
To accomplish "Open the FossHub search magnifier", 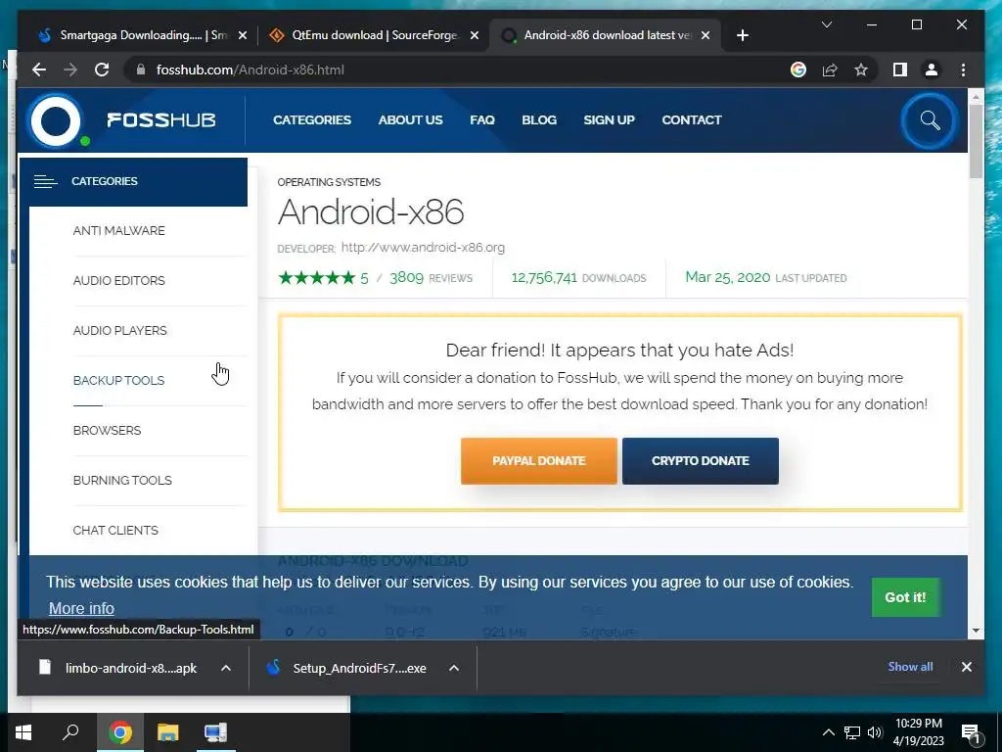I will (x=930, y=120).
